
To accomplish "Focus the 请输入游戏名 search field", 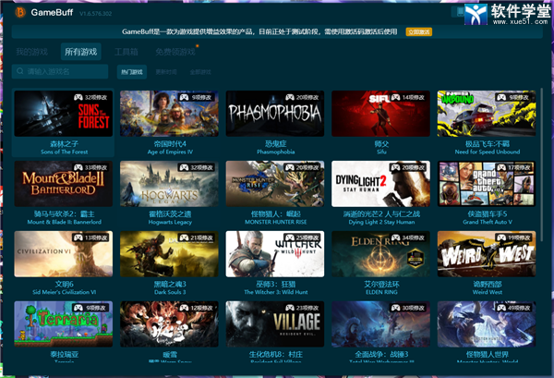I will click(60, 71).
